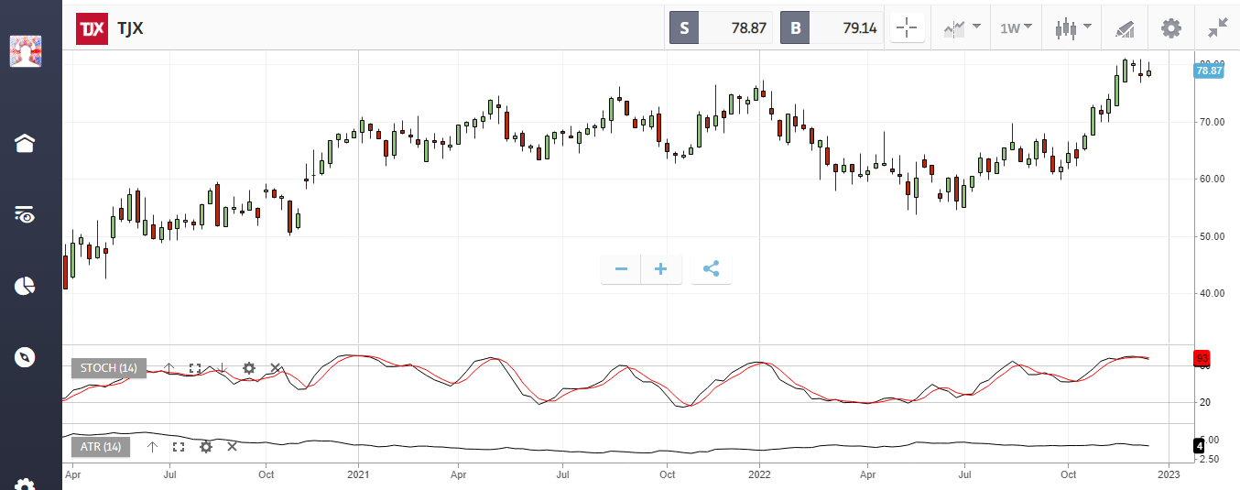Open chart settings gear in top toolbar
1240x490 pixels.
click(1170, 28)
